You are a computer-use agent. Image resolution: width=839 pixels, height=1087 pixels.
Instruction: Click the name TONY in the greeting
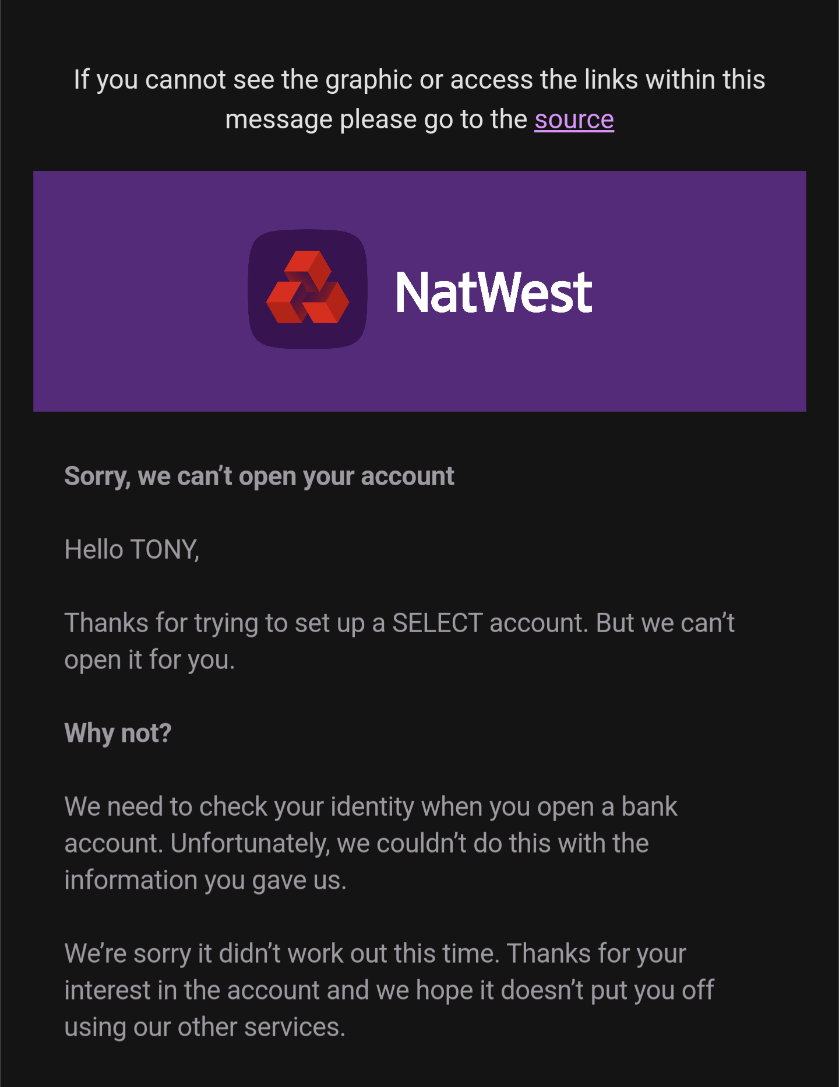(164, 550)
